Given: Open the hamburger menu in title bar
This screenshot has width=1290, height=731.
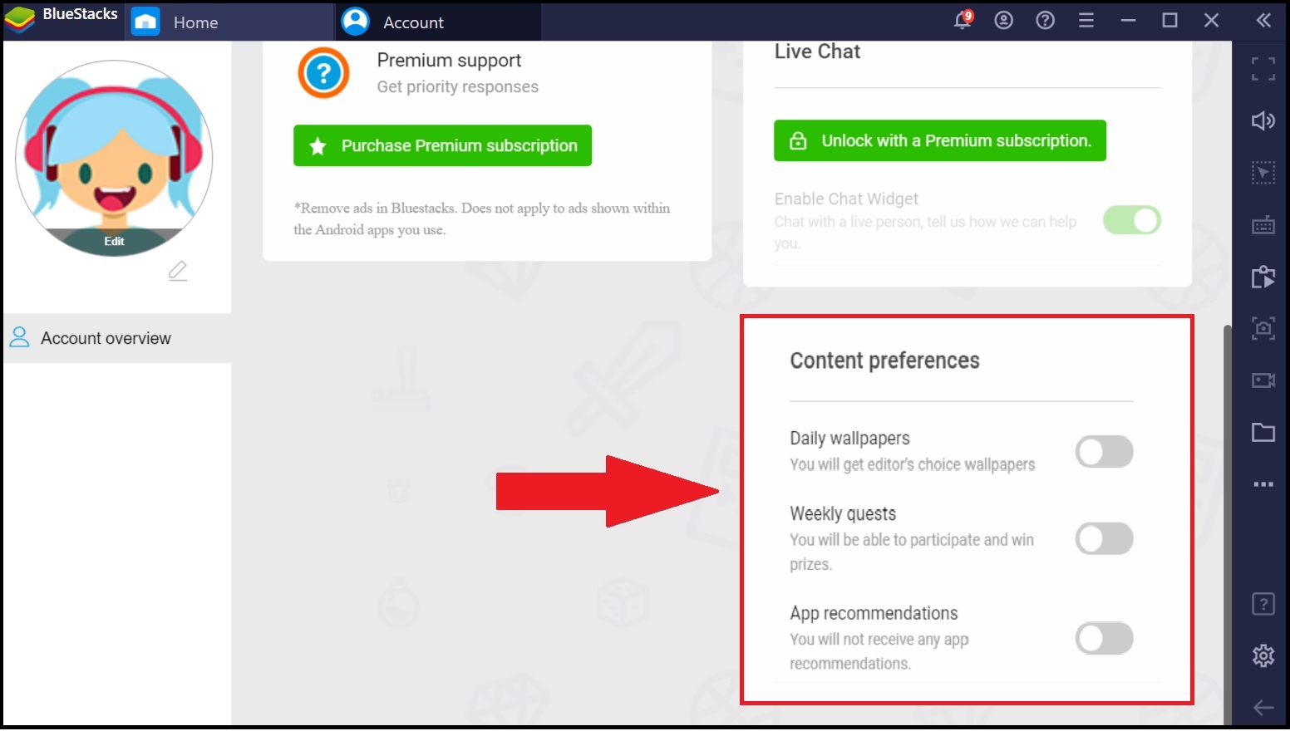Looking at the screenshot, I should 1086,20.
